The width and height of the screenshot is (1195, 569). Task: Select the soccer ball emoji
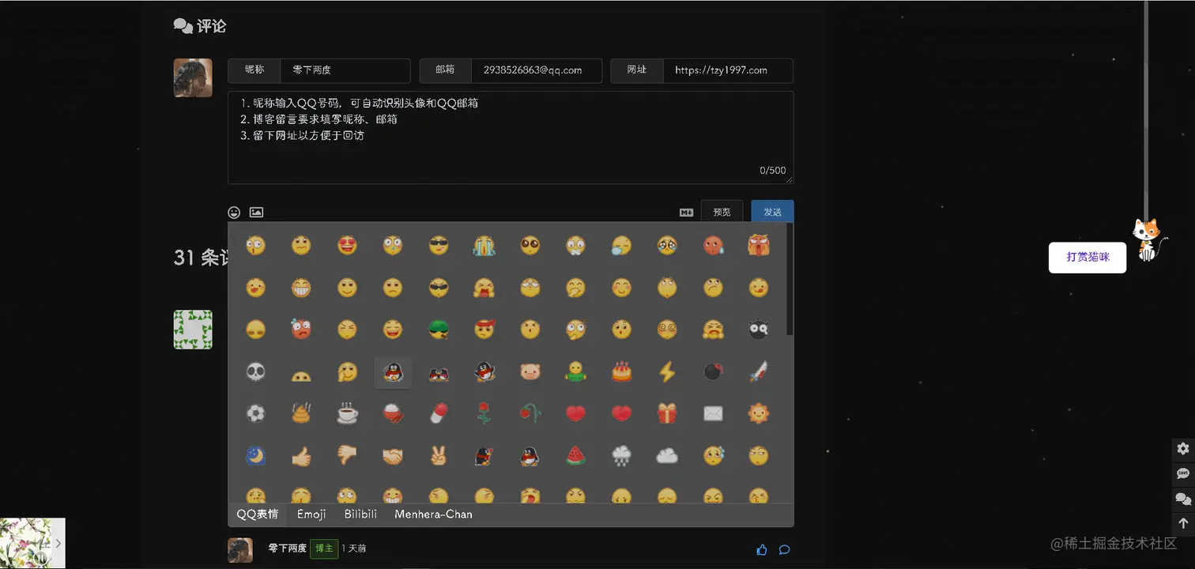click(x=255, y=413)
